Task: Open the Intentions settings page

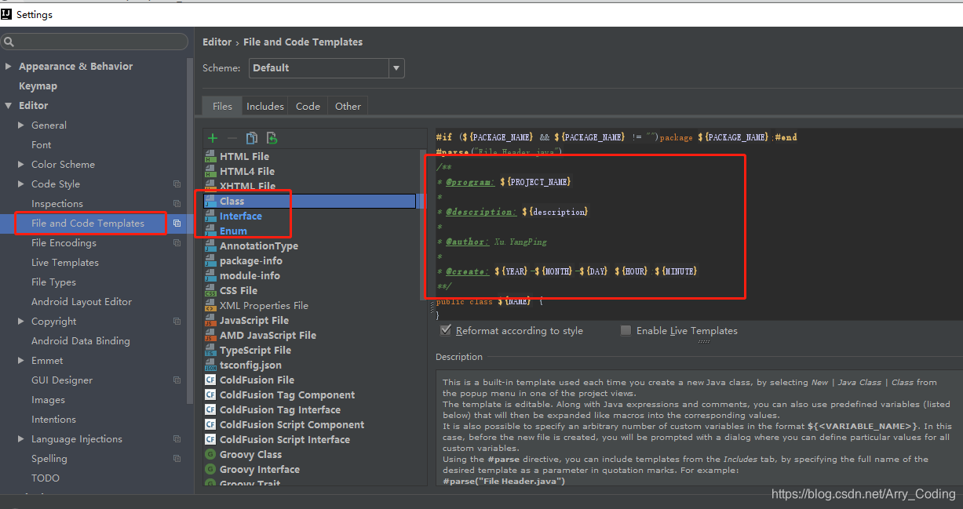Action: point(53,420)
